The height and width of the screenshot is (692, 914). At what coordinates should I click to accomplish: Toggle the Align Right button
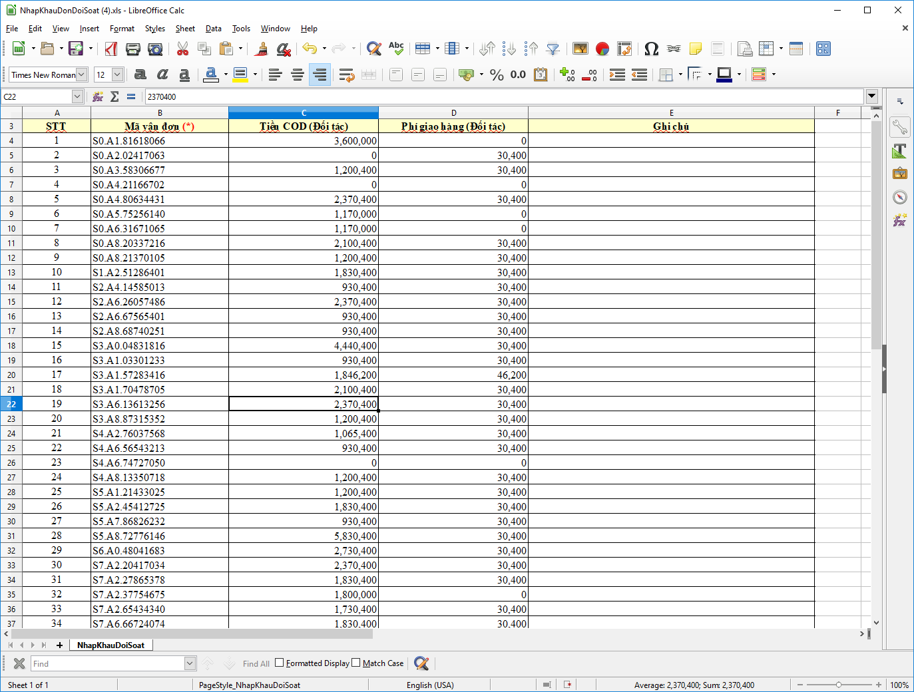320,75
